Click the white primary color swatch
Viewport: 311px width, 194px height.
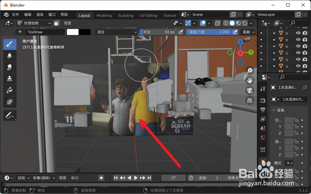coord(73,32)
